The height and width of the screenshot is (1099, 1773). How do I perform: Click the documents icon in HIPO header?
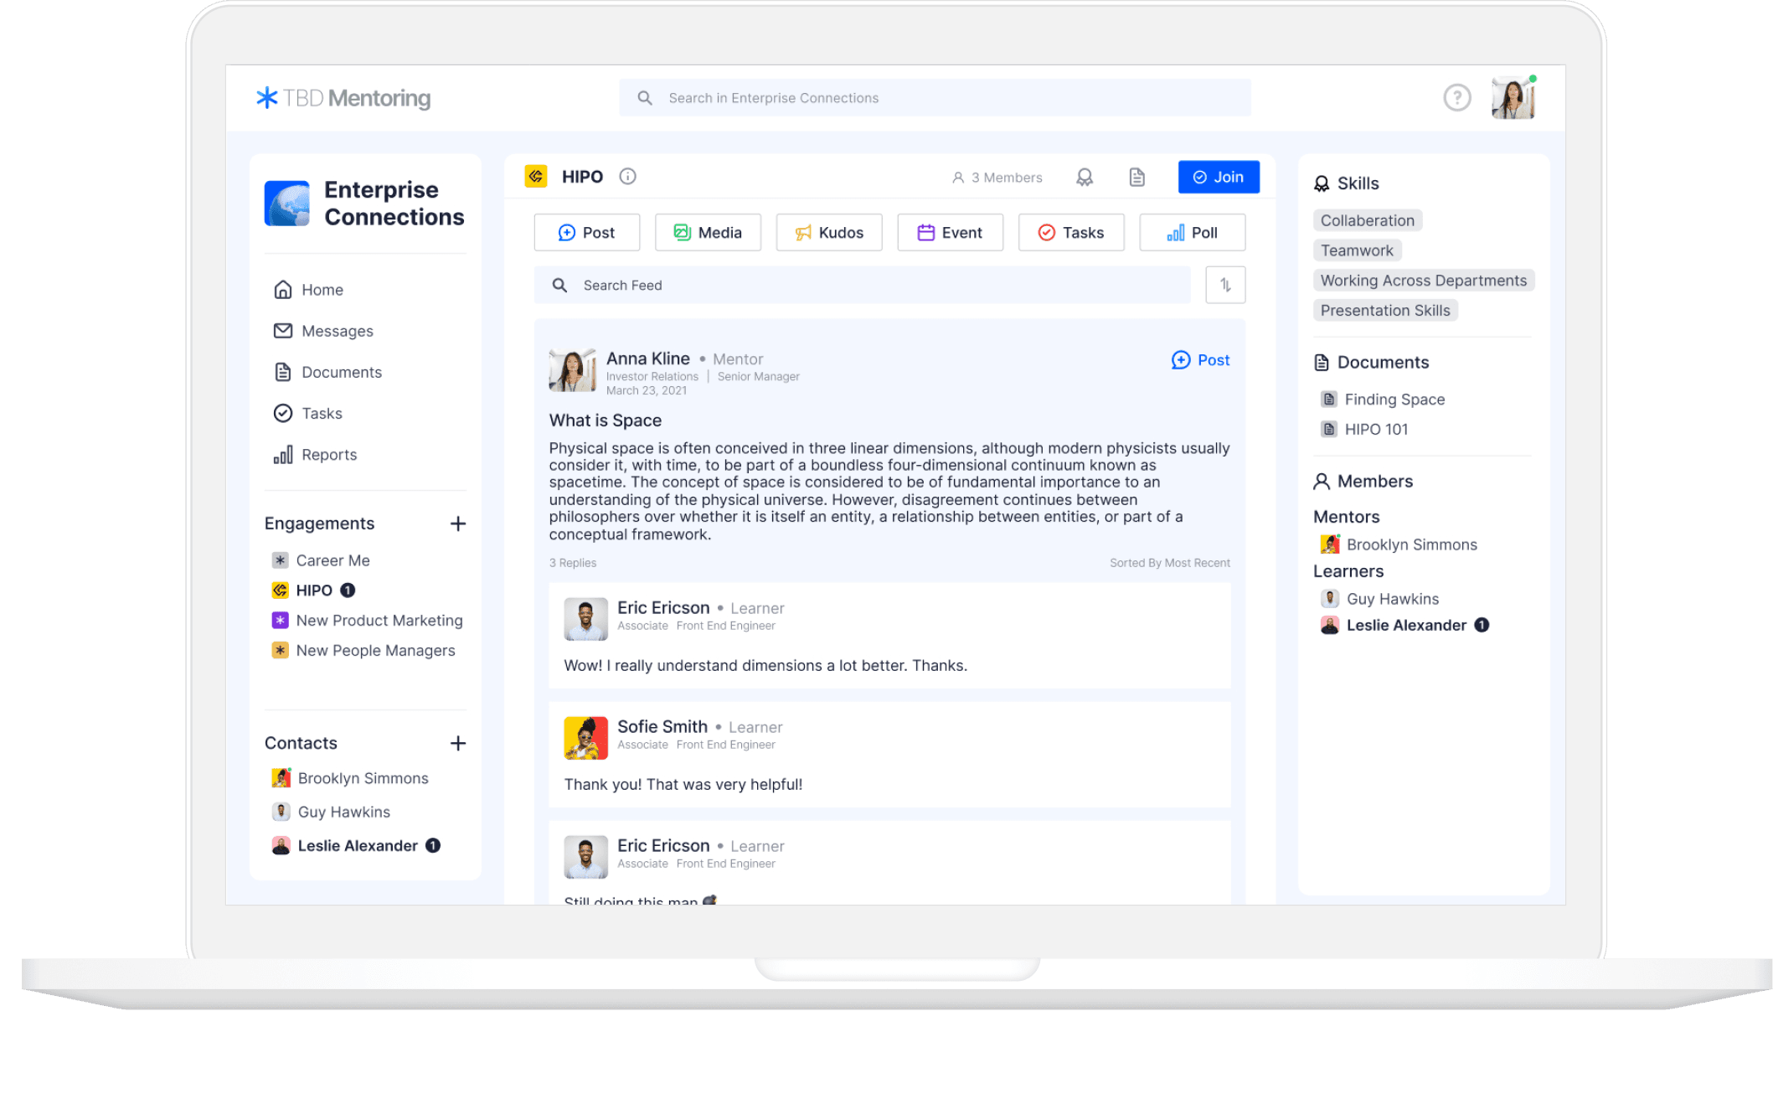point(1136,178)
